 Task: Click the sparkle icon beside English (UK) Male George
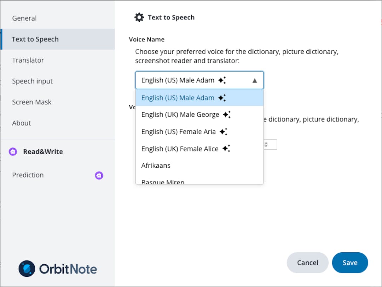[227, 114]
